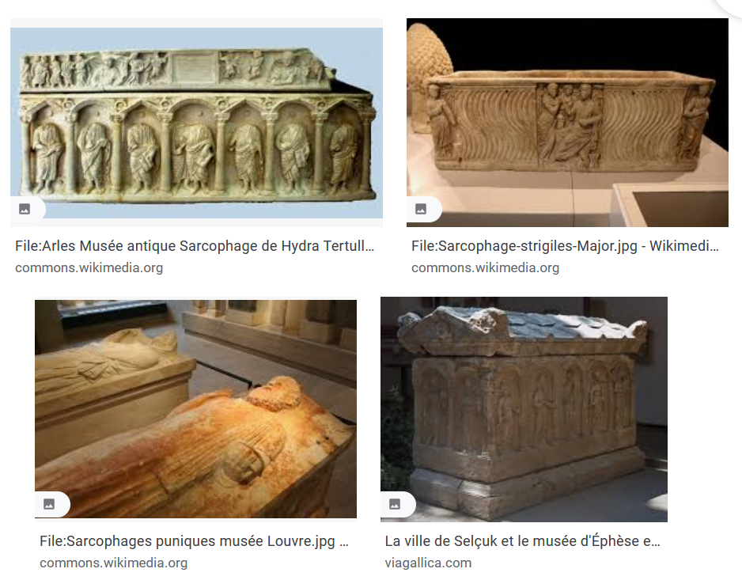742x580 pixels.
Task: Open the strigiles-Major sarcophagus image
Action: point(567,123)
